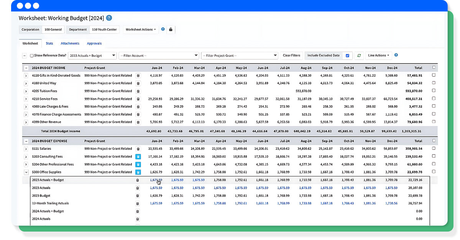
Task: Open the help icon beside the worksheet title
Action: point(108,18)
